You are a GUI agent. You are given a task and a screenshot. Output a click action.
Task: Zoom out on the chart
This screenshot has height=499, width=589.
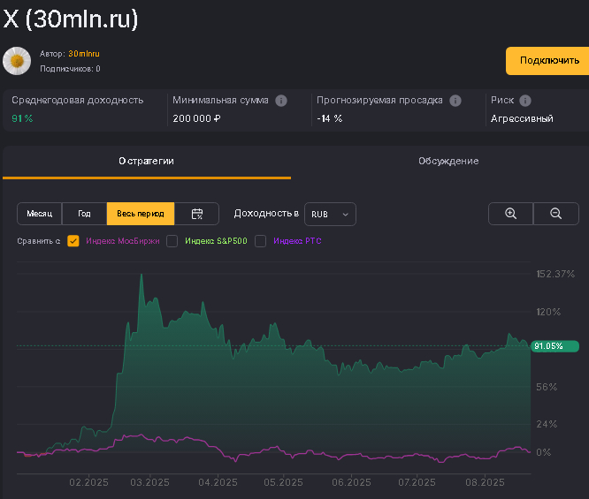(x=555, y=214)
